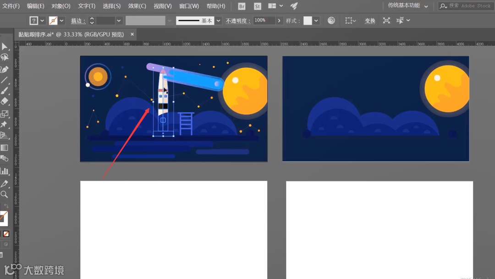
Task: Click the align to selection icon
Action: [x=348, y=21]
